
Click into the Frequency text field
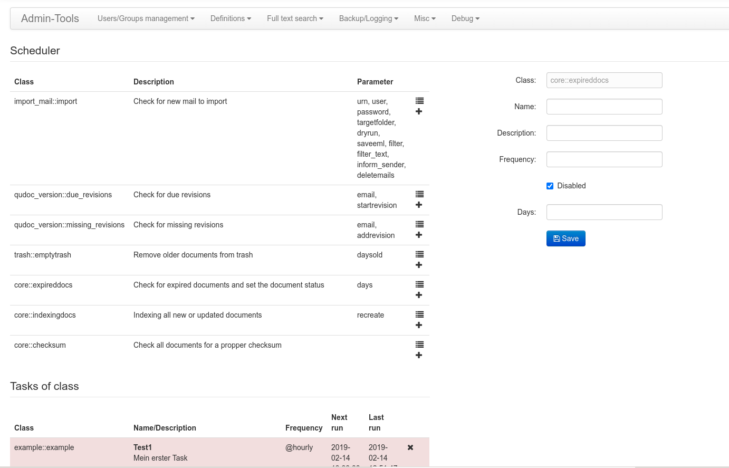pos(604,159)
